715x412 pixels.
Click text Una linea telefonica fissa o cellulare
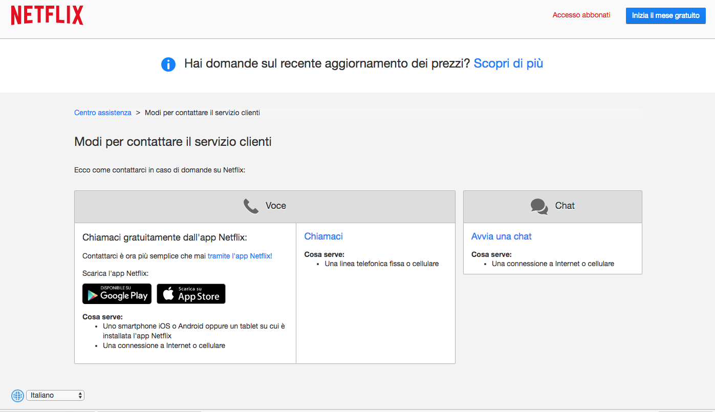pyautogui.click(x=382, y=264)
